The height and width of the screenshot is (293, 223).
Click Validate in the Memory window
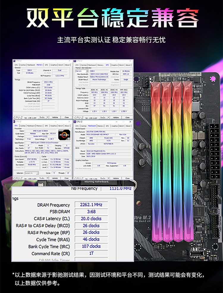tap(55, 117)
